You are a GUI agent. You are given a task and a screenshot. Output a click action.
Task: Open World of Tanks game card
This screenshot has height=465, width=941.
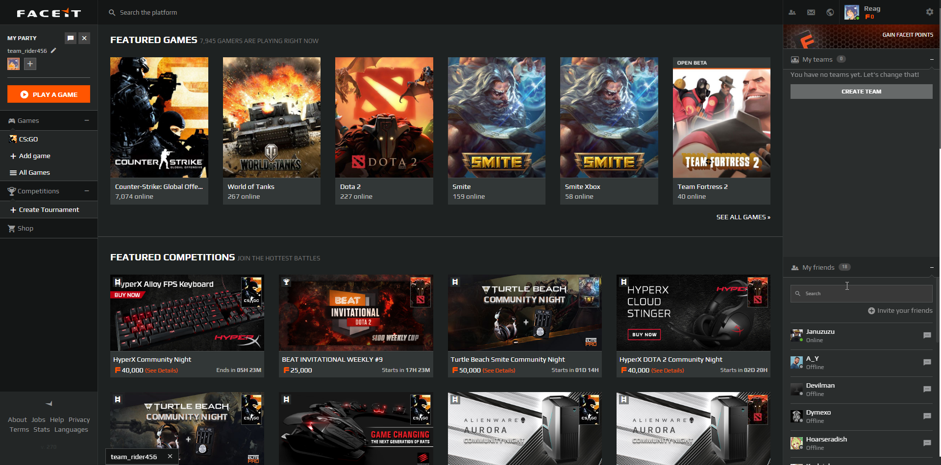tap(272, 131)
